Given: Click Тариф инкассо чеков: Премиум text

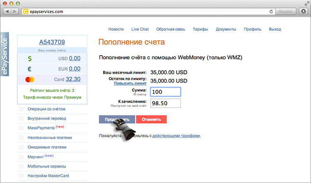Looking at the screenshot, I should (x=52, y=97).
